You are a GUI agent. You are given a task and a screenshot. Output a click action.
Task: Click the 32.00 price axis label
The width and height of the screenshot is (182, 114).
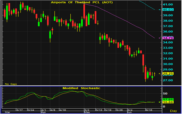coord(168,53)
